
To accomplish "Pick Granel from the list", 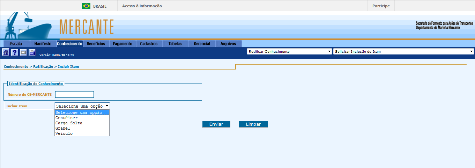I will [x=82, y=128].
